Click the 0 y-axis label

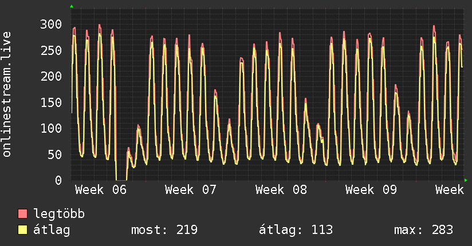pyautogui.click(x=58, y=180)
